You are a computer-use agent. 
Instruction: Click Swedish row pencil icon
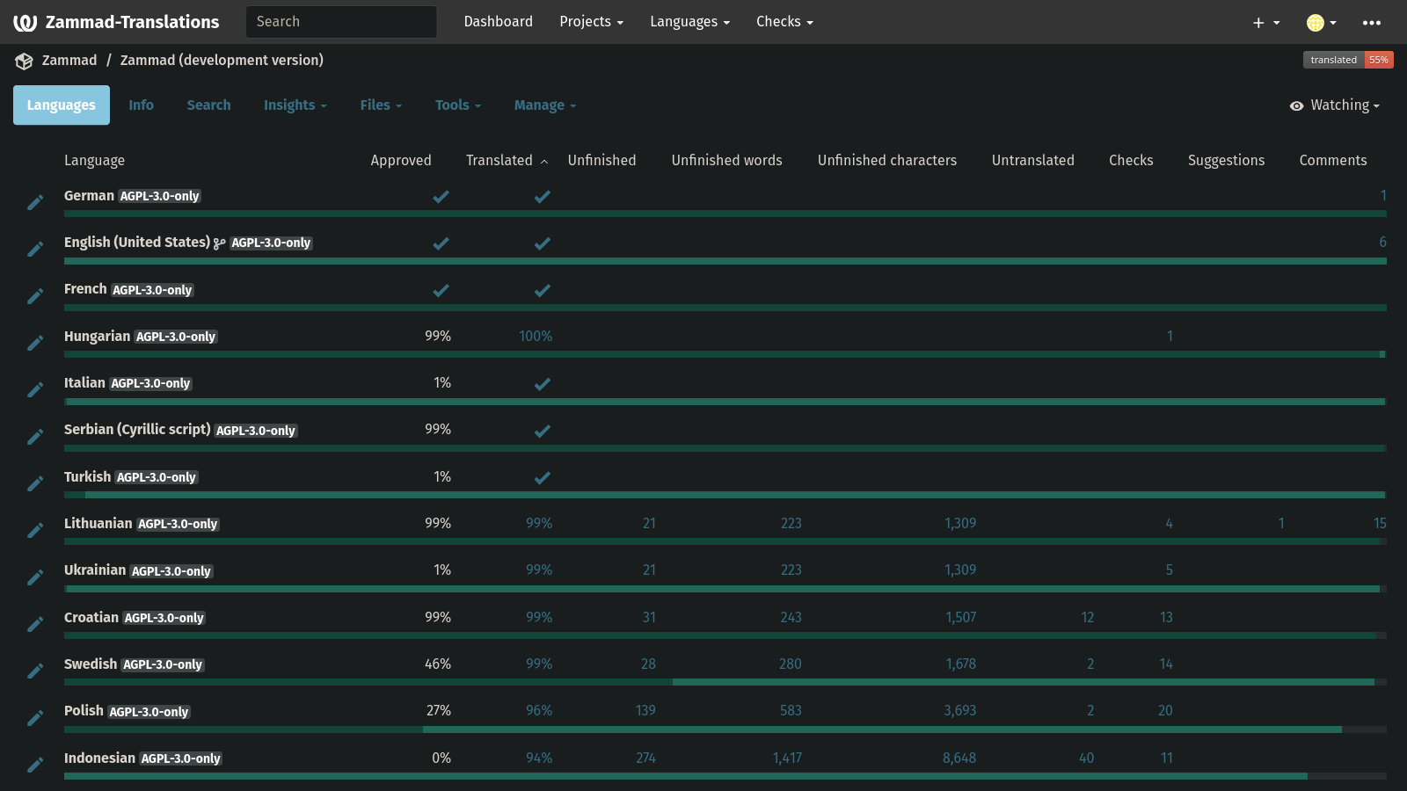pos(35,671)
